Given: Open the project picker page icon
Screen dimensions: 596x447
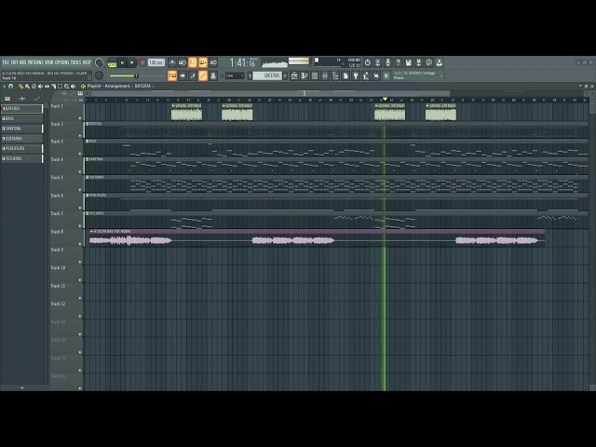Looking at the screenshot, I should [345, 75].
